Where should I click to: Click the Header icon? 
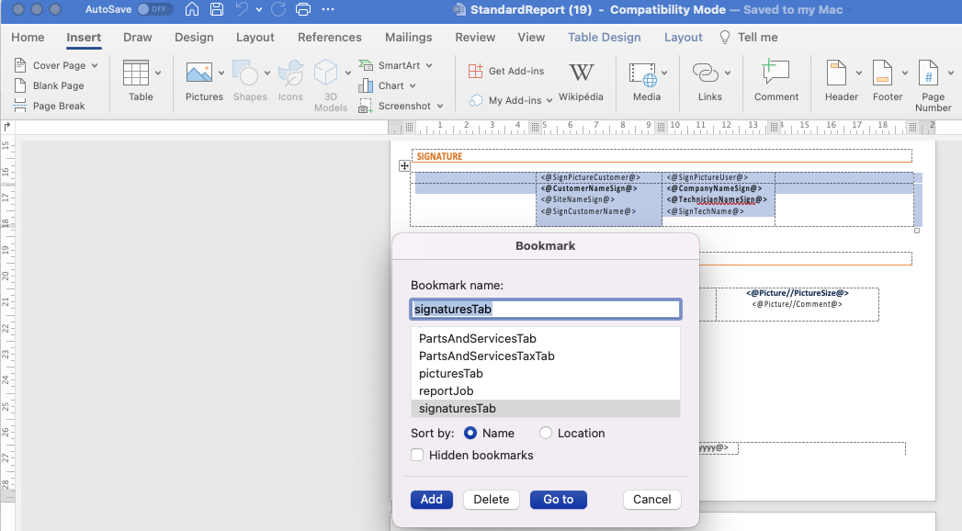click(x=836, y=73)
